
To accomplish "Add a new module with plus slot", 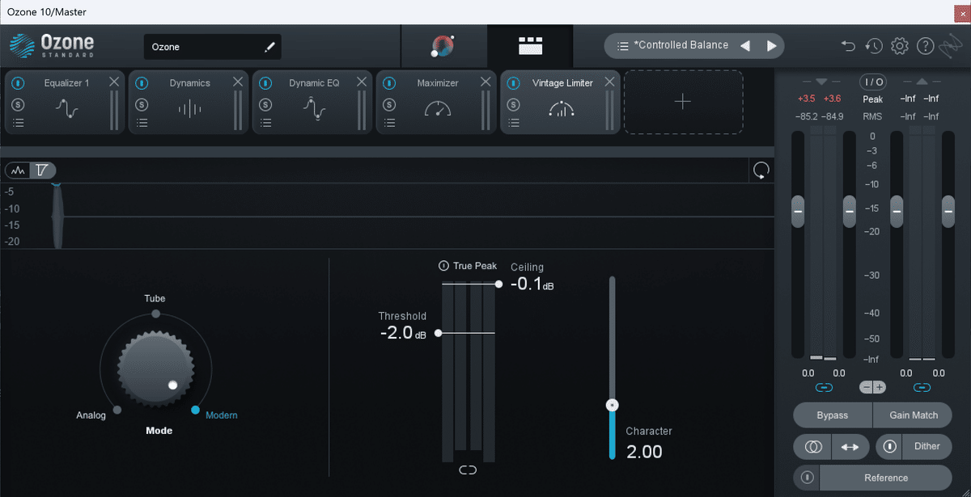I will pyautogui.click(x=683, y=102).
